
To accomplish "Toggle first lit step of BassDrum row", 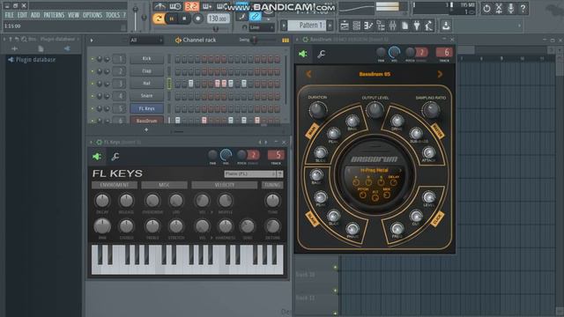I will coord(178,121).
